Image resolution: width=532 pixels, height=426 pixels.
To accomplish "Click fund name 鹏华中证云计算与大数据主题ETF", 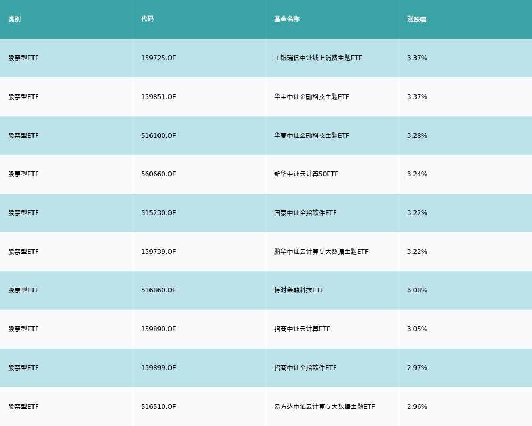I will [321, 252].
